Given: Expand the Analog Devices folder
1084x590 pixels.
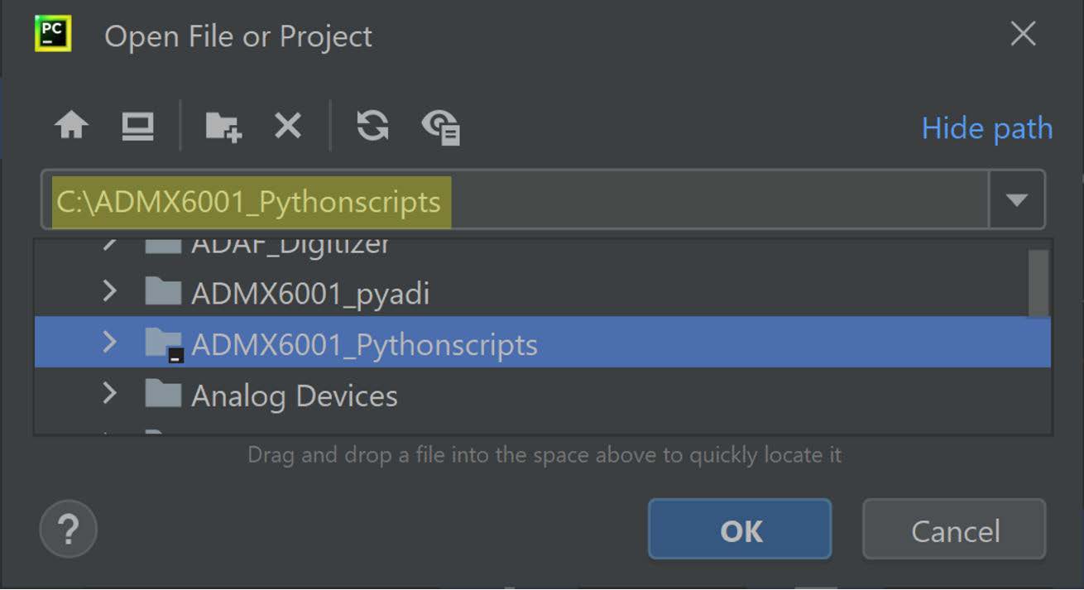Looking at the screenshot, I should pos(109,394).
